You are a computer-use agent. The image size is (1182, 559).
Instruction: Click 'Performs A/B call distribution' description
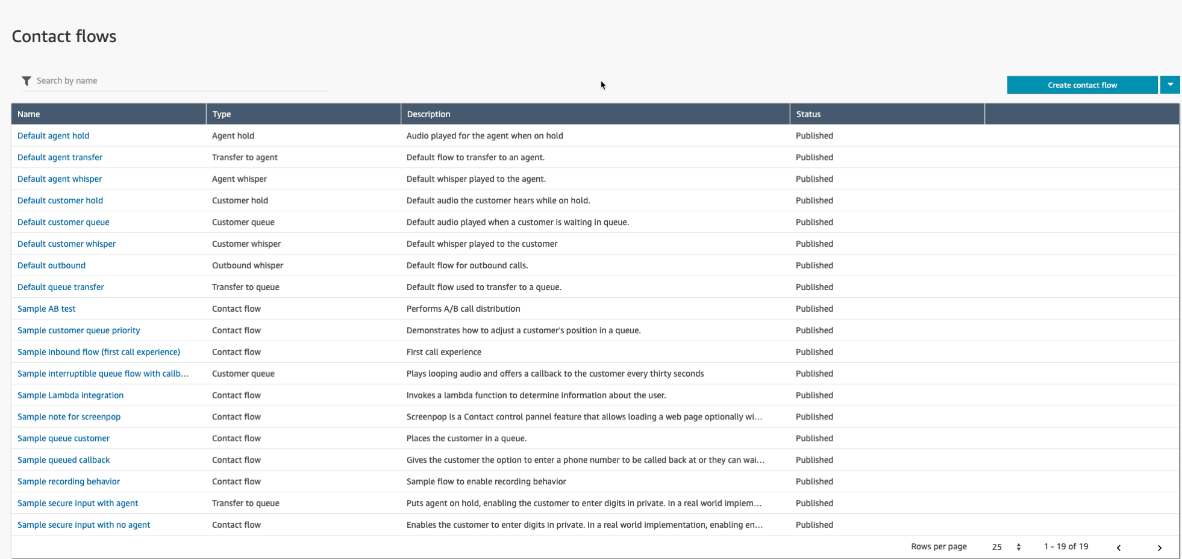pyautogui.click(x=463, y=309)
